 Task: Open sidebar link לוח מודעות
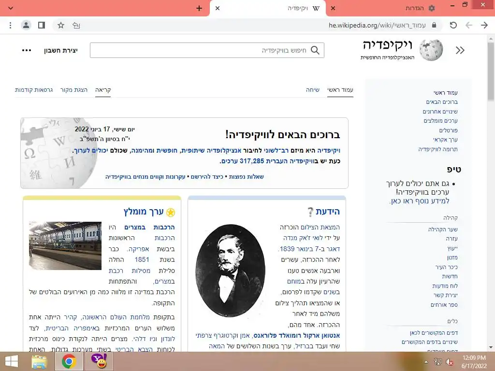[445, 286]
